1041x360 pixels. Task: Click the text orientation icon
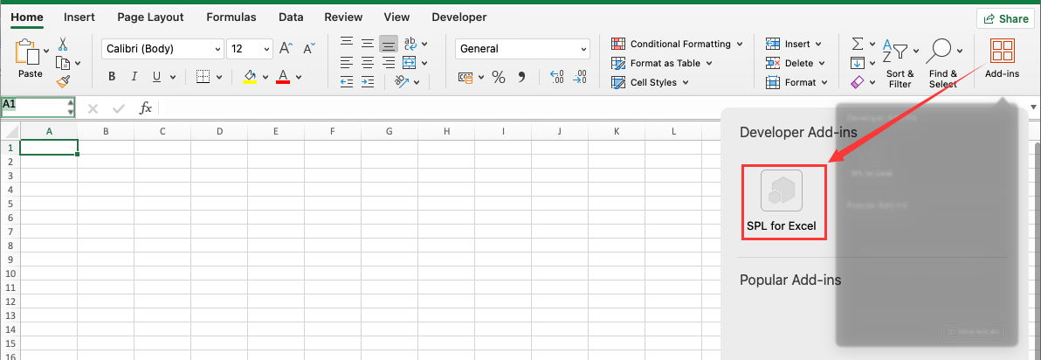(401, 81)
